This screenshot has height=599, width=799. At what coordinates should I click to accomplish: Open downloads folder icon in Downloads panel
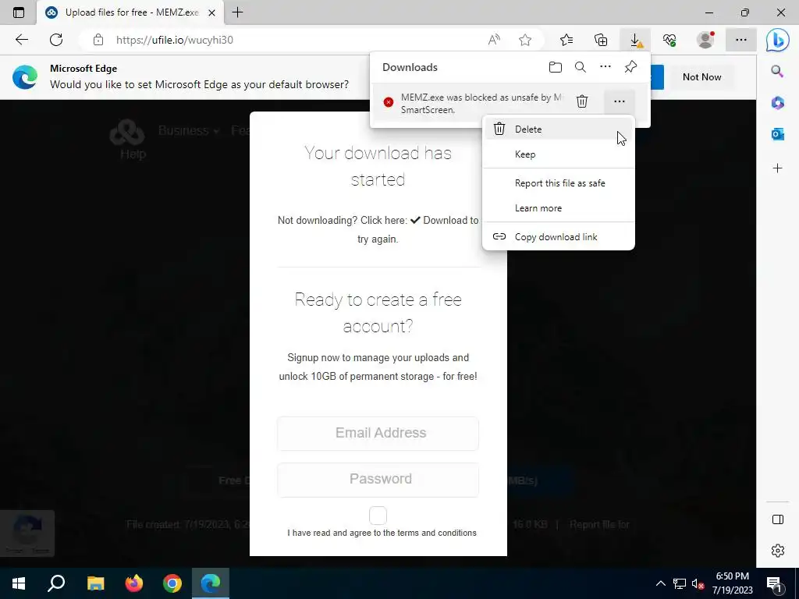pos(556,67)
